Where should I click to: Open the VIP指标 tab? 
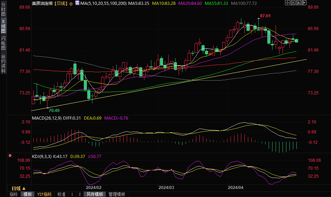click(44, 194)
